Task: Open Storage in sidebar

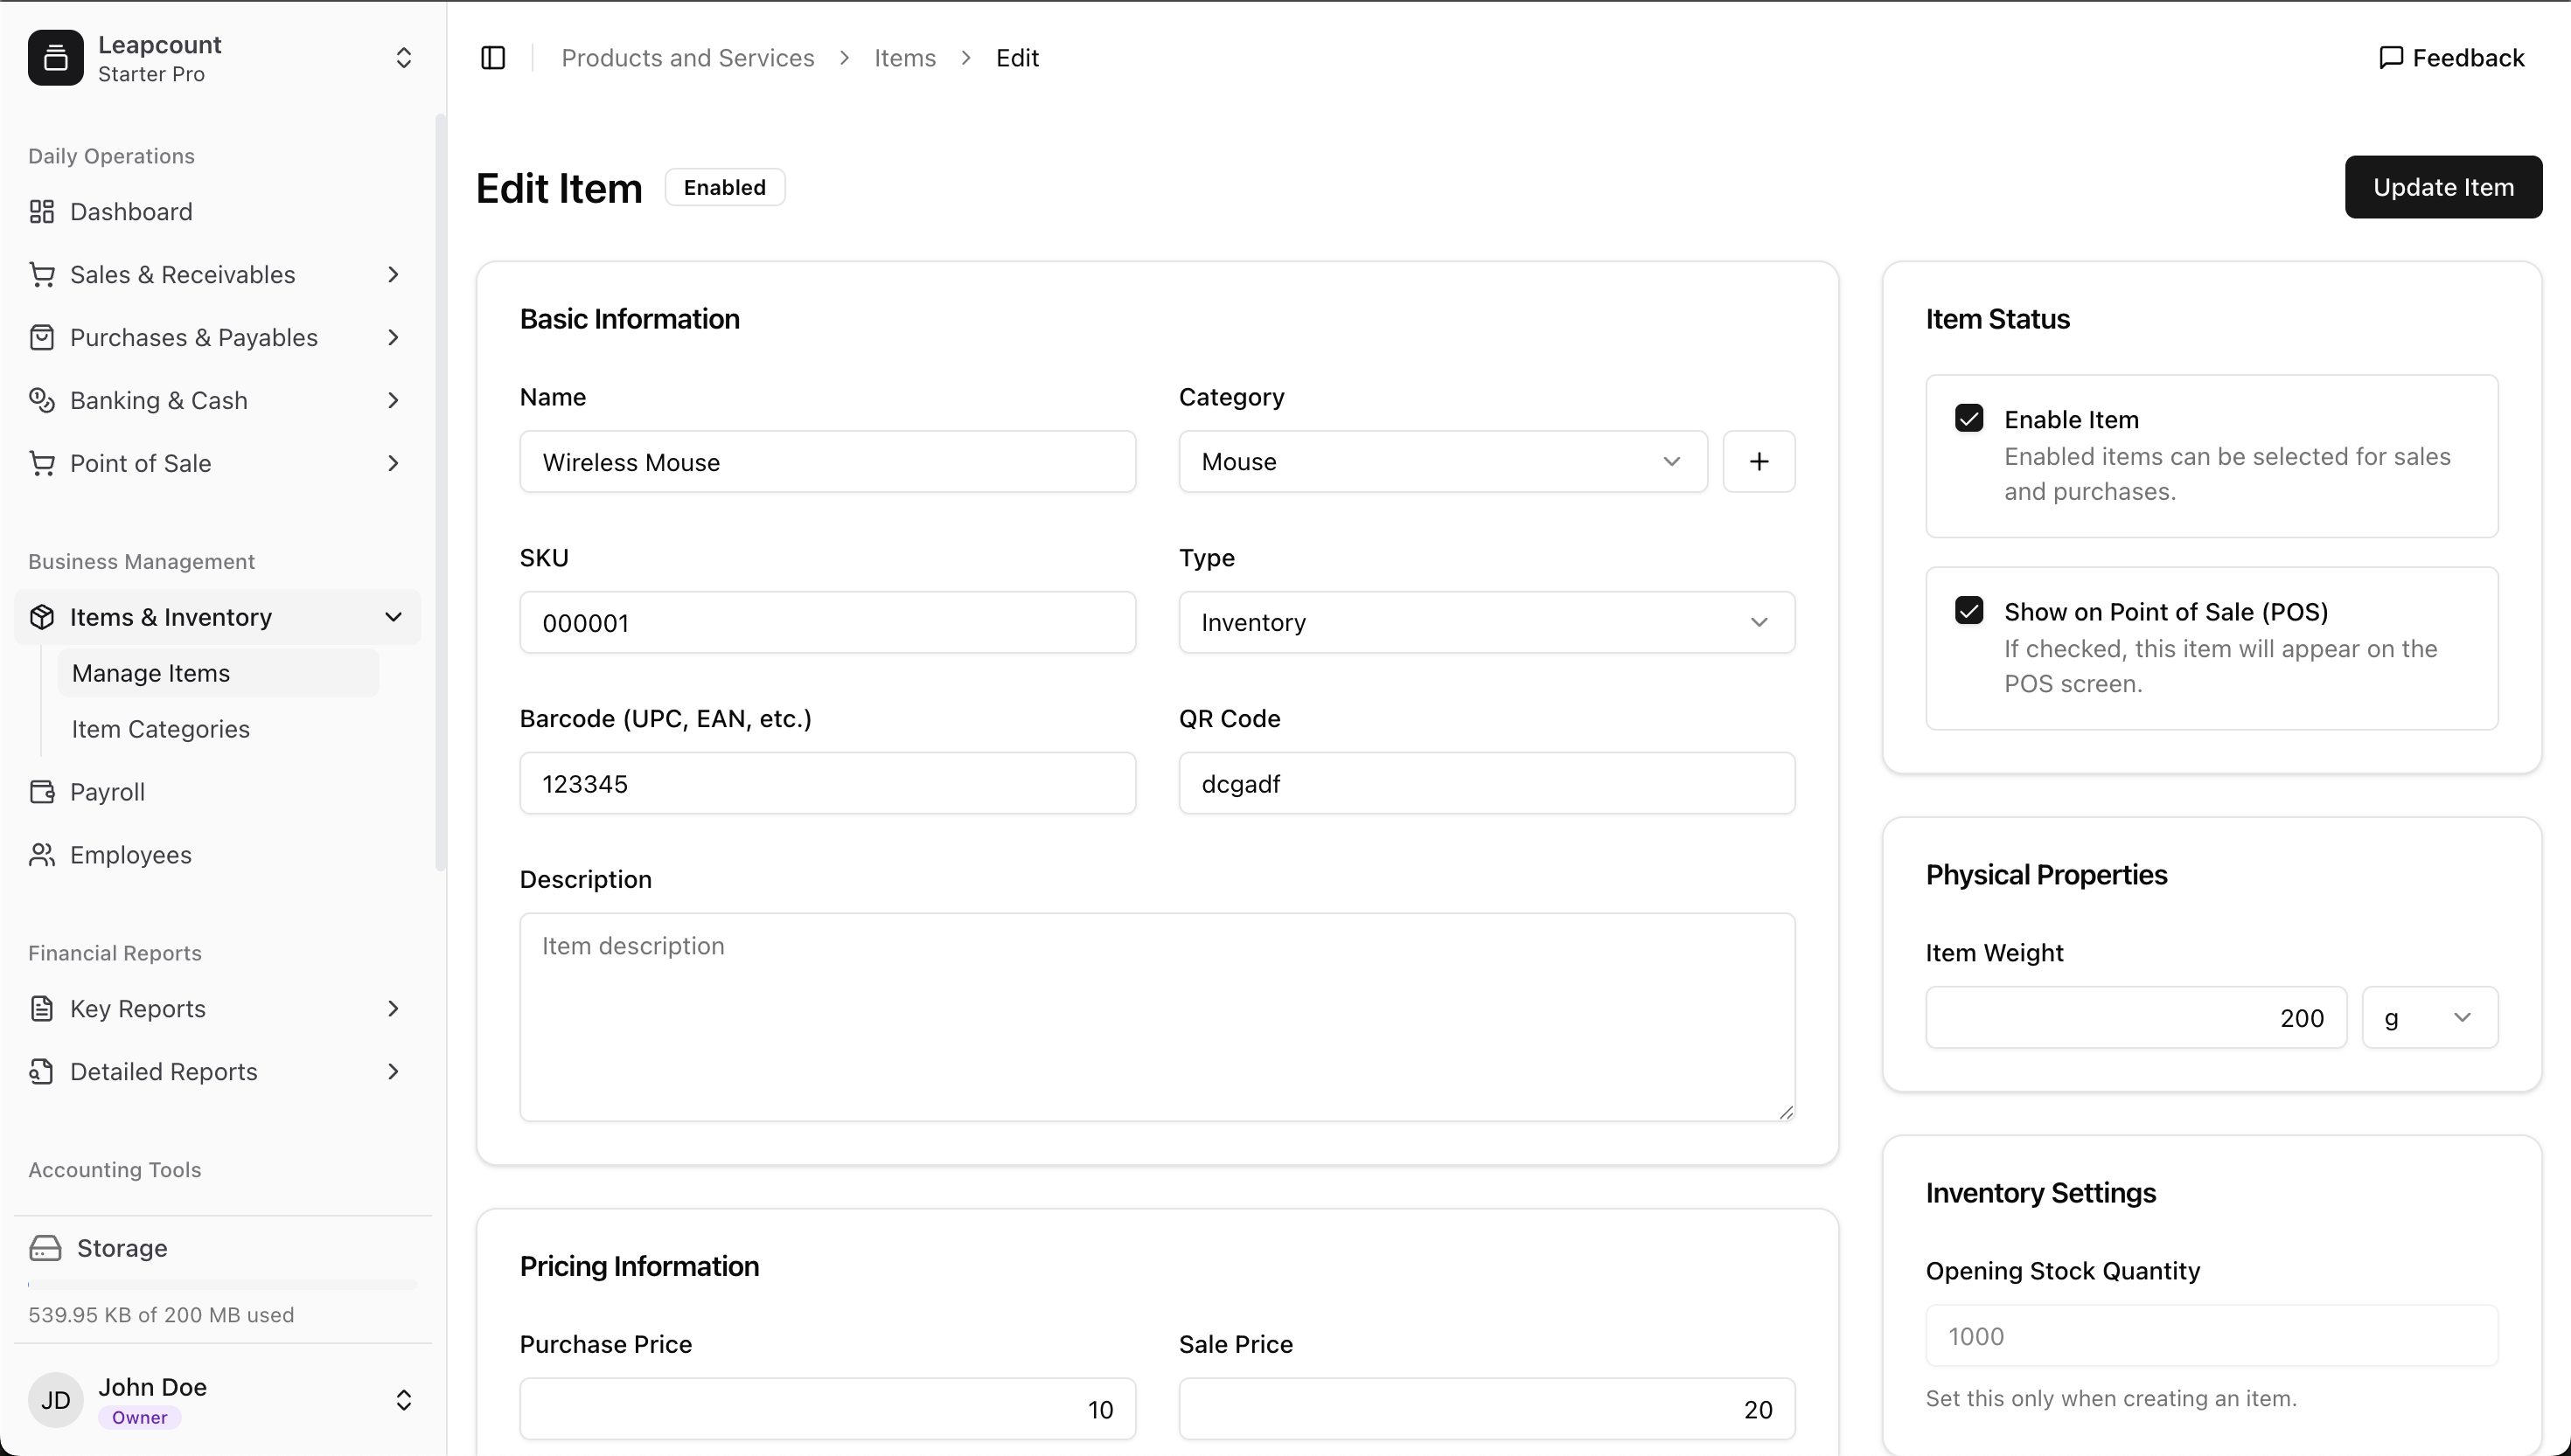Action: click(122, 1248)
